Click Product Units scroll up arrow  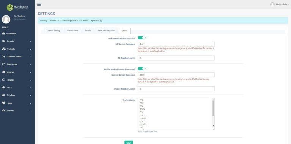click(x=213, y=99)
